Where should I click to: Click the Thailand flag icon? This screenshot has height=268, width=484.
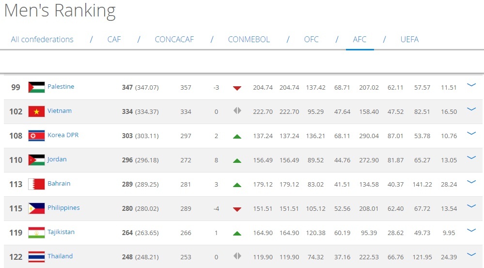36,256
